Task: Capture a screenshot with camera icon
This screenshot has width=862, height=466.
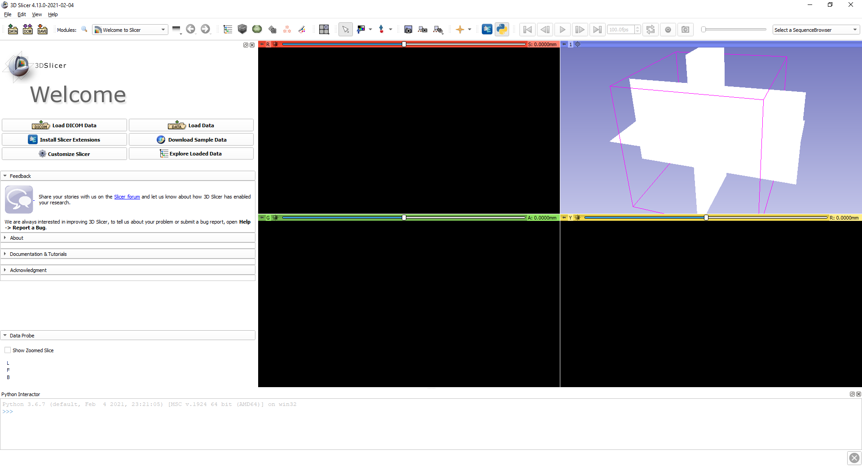Action: point(408,30)
